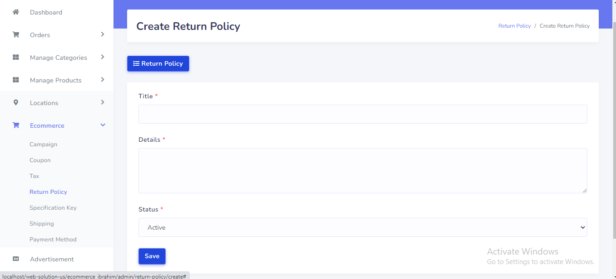Image resolution: width=616 pixels, height=279 pixels.
Task: Expand the Orders submenu chevron
Action: click(x=103, y=34)
